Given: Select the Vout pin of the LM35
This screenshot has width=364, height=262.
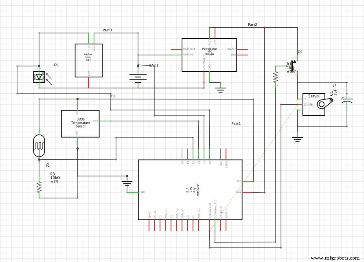Looking at the screenshot, I should tap(96, 121).
